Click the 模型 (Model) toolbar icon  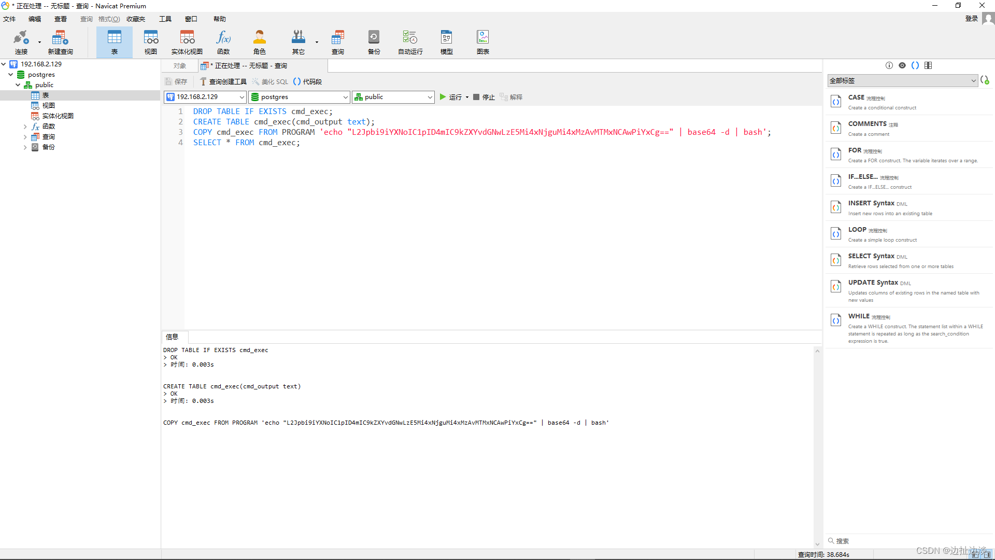tap(446, 41)
